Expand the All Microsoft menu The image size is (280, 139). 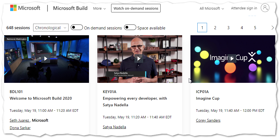(212, 8)
